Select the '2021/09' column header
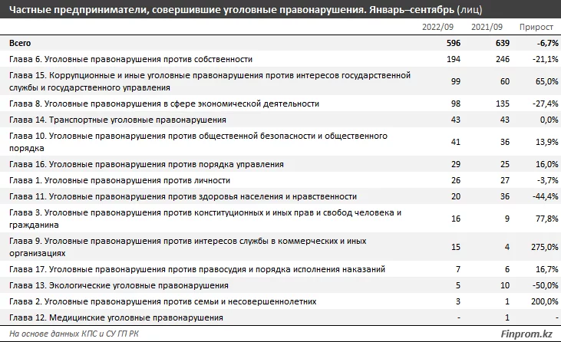 487,27
